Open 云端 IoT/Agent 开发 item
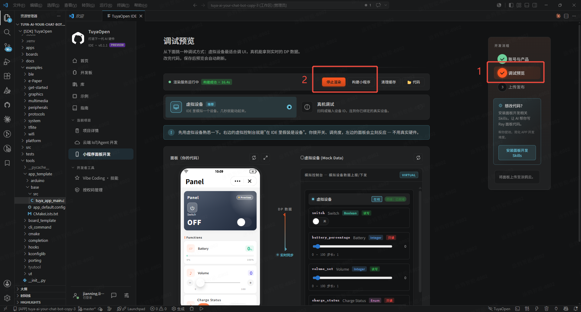Screen dimensions: 581x312 tap(101, 142)
